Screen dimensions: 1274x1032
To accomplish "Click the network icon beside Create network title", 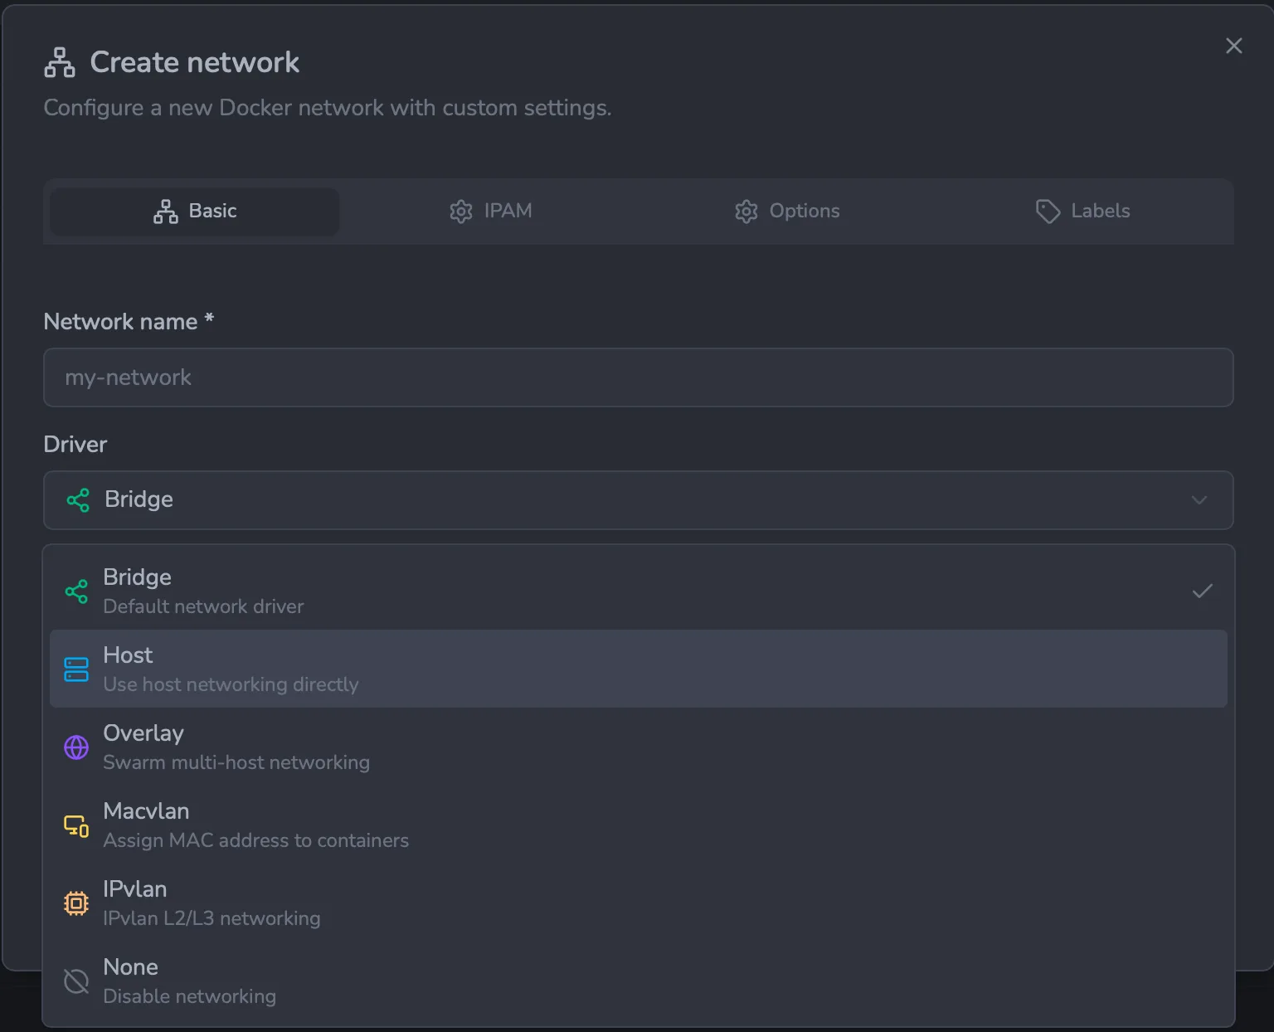I will click(x=60, y=62).
